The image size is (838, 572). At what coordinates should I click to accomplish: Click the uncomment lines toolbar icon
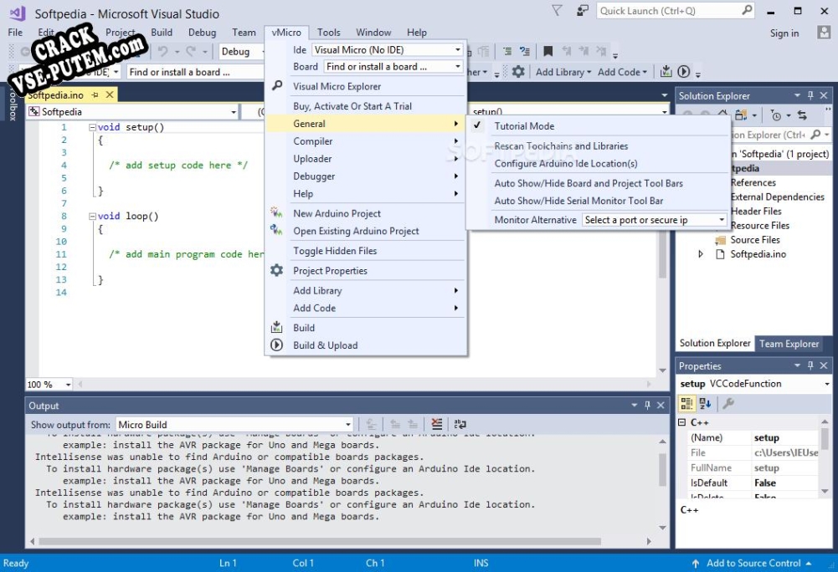[x=525, y=51]
